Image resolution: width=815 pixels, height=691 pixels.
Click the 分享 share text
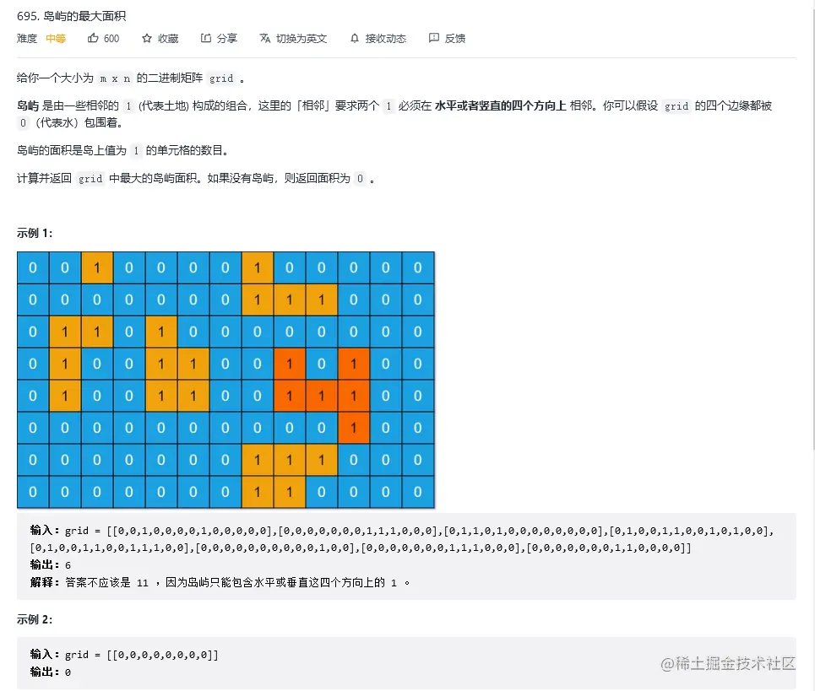coord(226,39)
